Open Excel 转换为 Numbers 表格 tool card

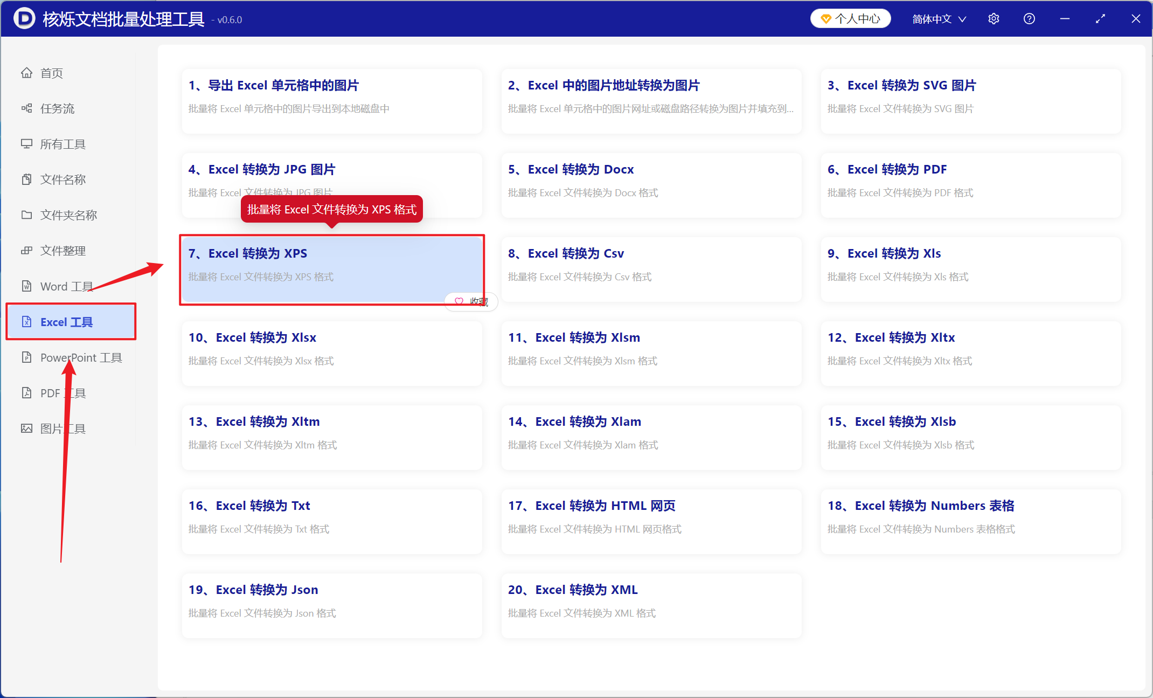[971, 522]
